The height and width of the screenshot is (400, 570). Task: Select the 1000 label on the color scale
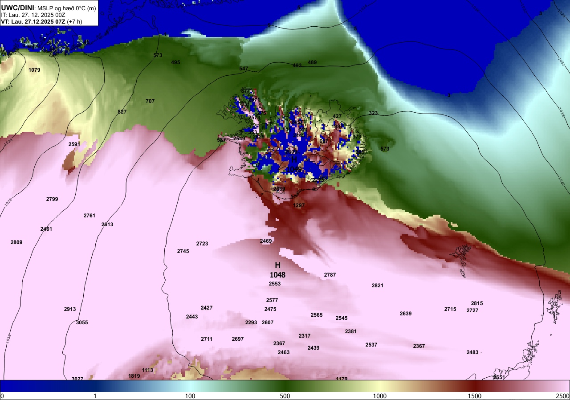pos(380,396)
